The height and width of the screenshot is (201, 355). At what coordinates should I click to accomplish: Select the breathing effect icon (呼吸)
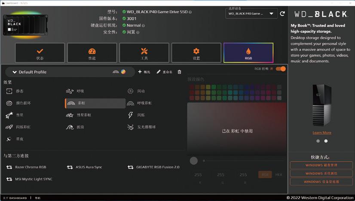coord(70,91)
